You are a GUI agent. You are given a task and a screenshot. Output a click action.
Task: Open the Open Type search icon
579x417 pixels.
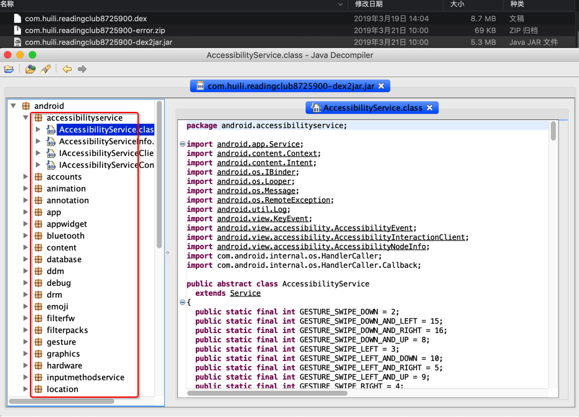[30, 69]
